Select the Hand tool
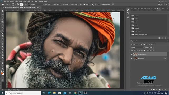The image size is (169, 95). pyautogui.click(x=2, y=63)
